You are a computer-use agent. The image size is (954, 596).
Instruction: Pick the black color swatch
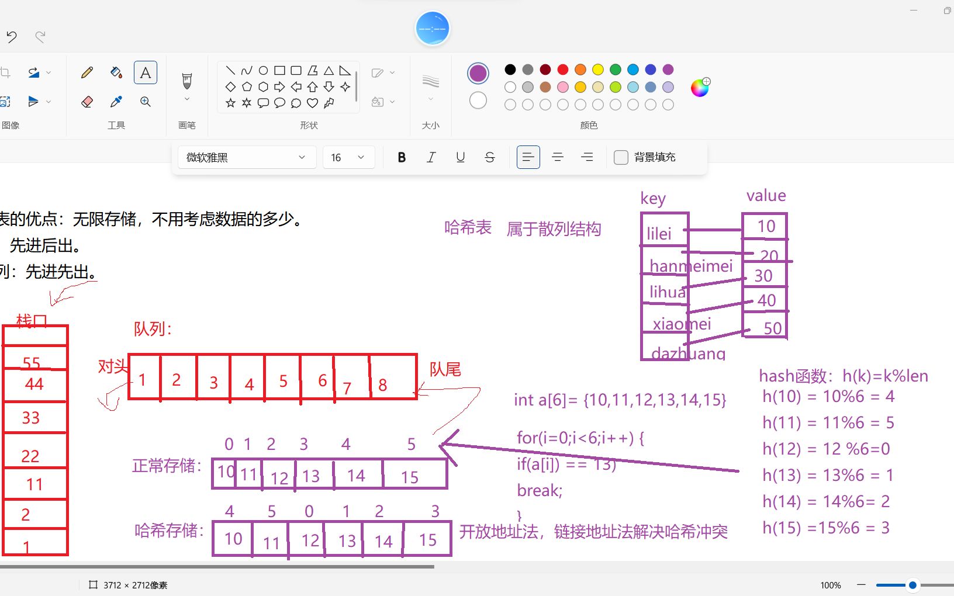click(x=510, y=70)
